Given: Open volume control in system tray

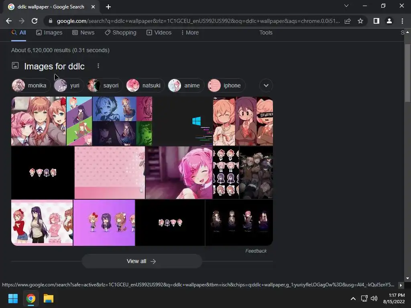Looking at the screenshot, I should (x=374, y=298).
